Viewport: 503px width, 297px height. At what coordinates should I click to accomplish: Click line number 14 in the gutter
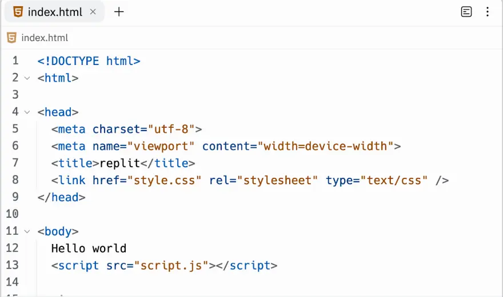[12, 282]
